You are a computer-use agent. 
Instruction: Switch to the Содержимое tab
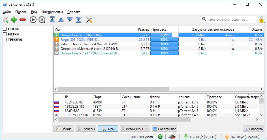[x=165, y=129]
